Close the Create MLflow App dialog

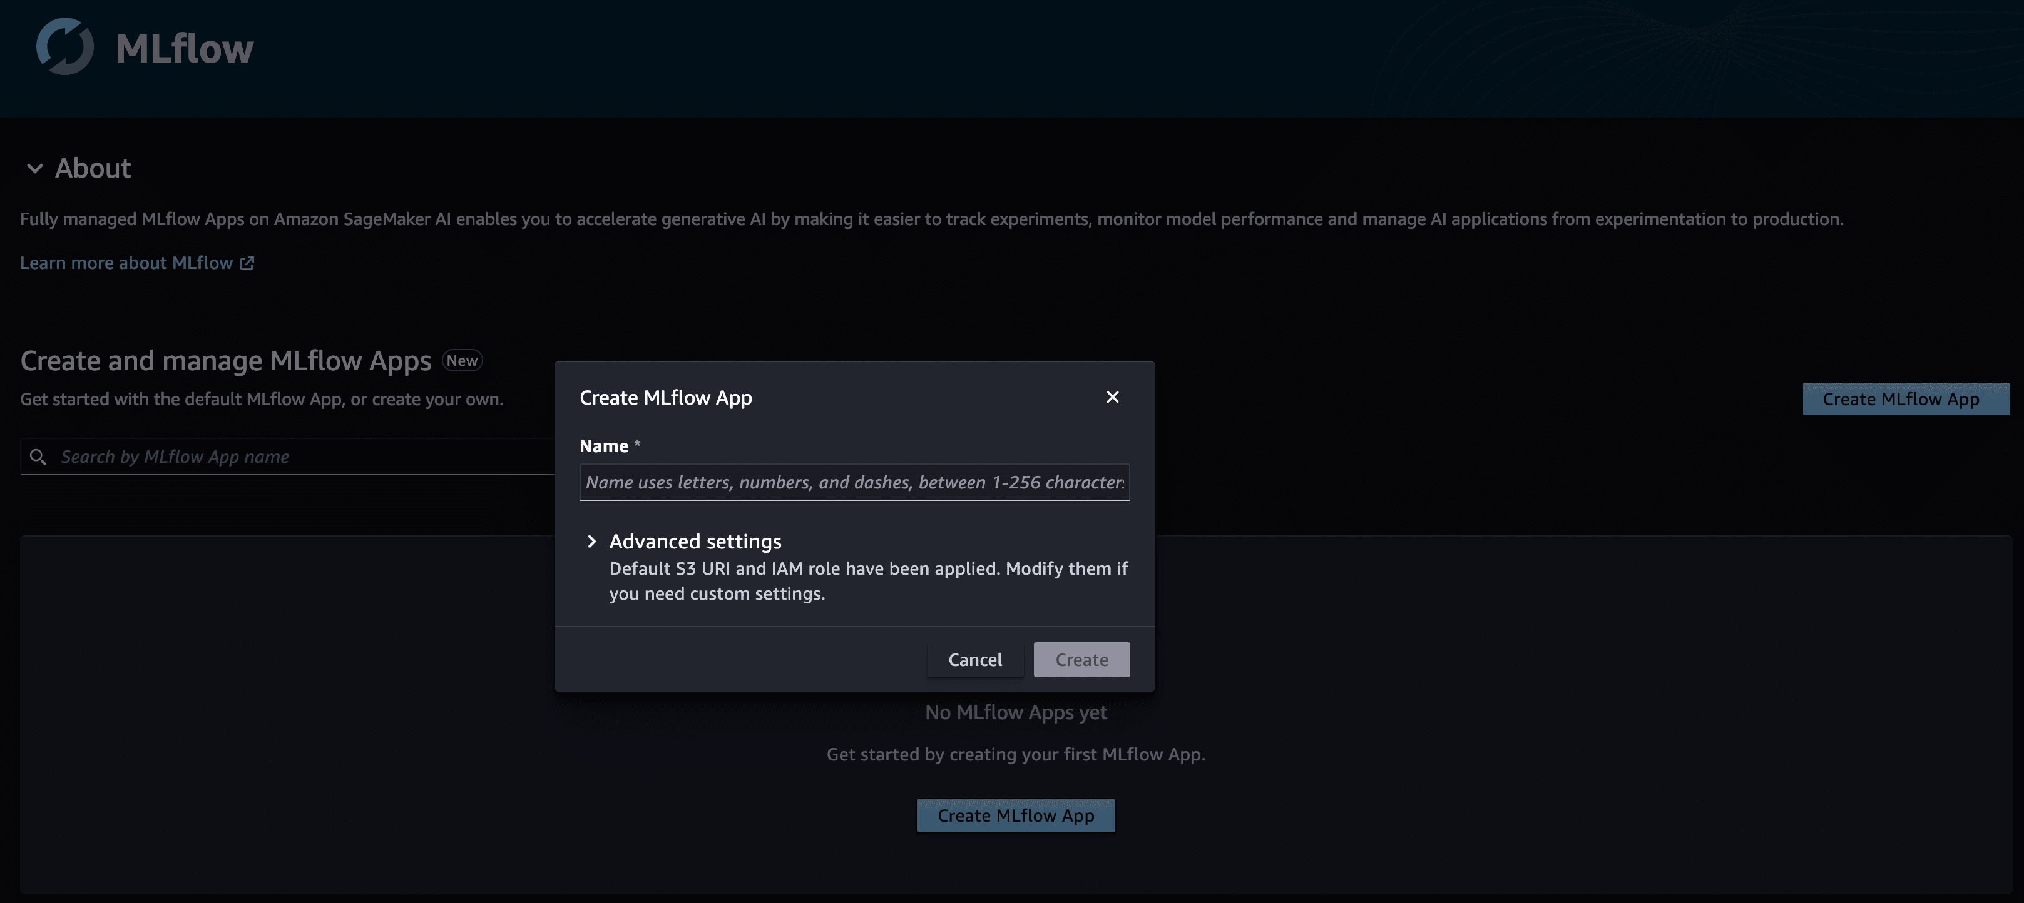click(1113, 397)
